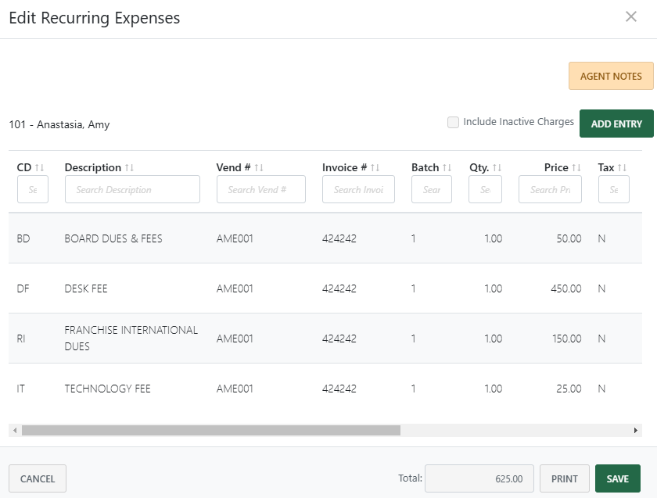The height and width of the screenshot is (498, 657).
Task: Sort the Price column arrows icon
Action: tap(576, 167)
